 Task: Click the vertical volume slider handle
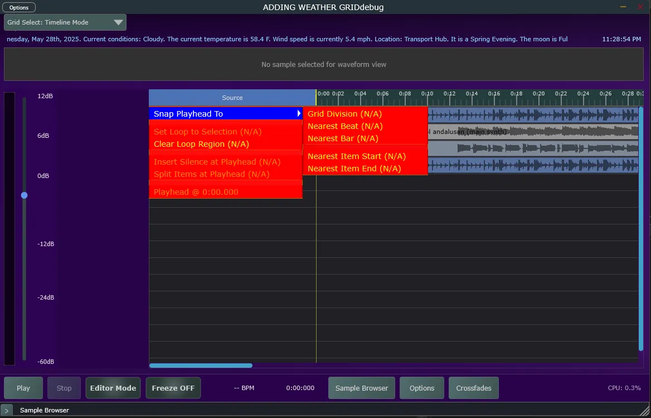(x=24, y=195)
